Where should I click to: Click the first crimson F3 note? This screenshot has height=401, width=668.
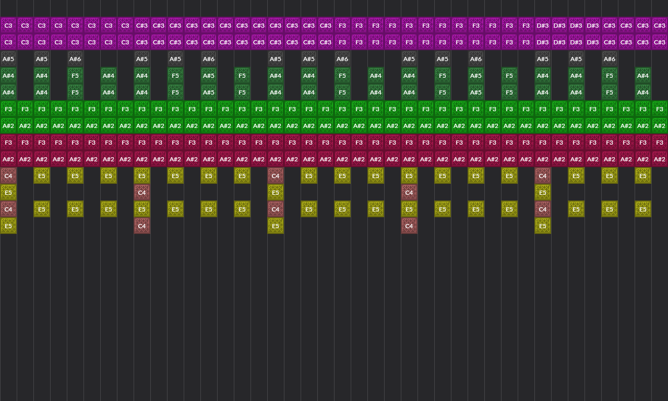tap(8, 143)
